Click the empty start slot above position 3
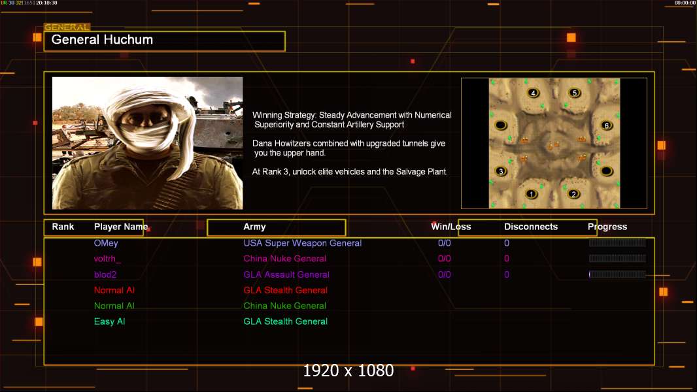Viewport: 697px width, 392px height. (x=501, y=125)
